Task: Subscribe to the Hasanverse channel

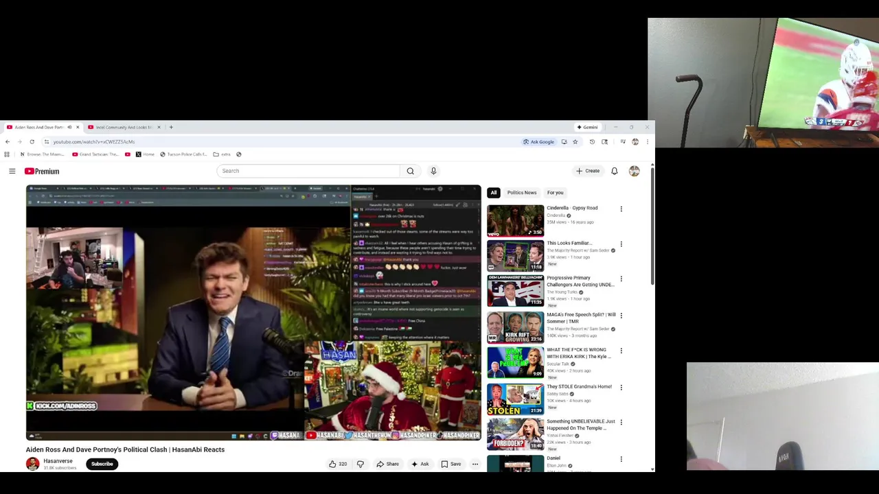Action: [x=102, y=464]
